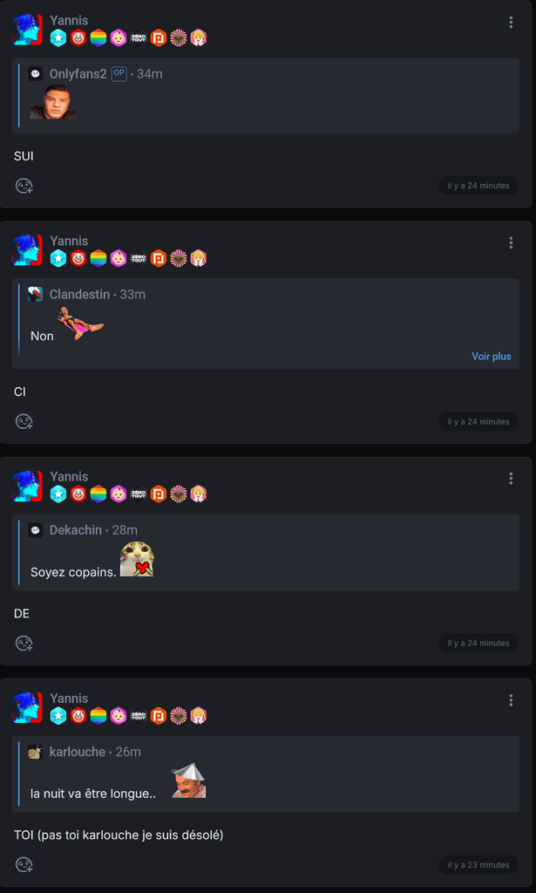Viewport: 536px width, 893px height.
Task: Open three-dot menu on the CI post
Action: click(511, 242)
